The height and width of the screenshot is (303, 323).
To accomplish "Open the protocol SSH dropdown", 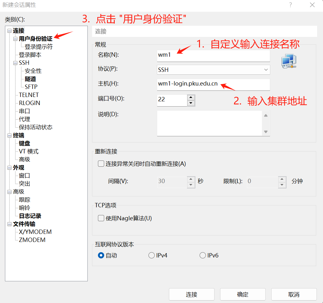I will pos(213,70).
